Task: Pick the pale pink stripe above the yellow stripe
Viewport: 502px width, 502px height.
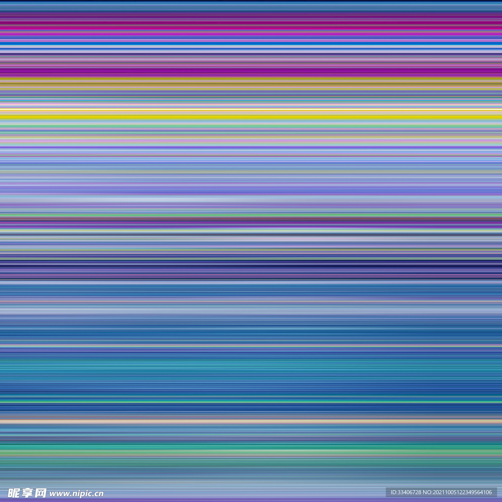Action: click(x=251, y=105)
